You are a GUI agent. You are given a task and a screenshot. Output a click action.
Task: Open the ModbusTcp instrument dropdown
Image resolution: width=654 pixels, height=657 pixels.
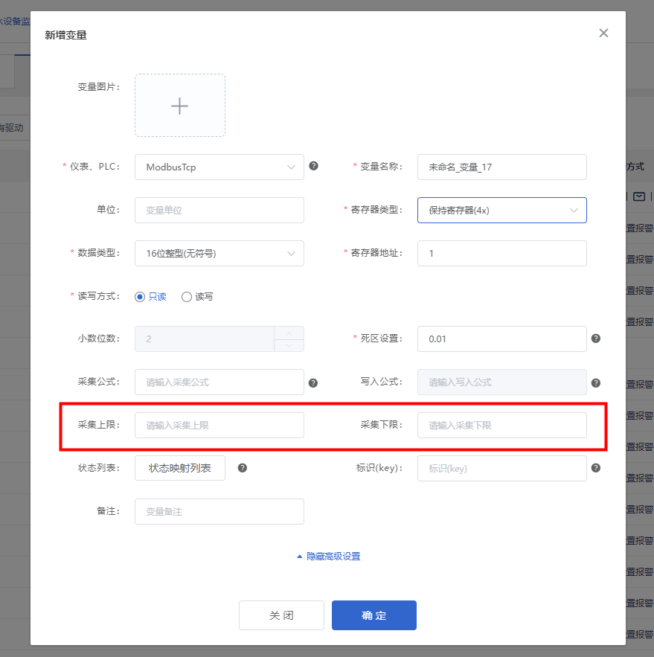coord(219,167)
